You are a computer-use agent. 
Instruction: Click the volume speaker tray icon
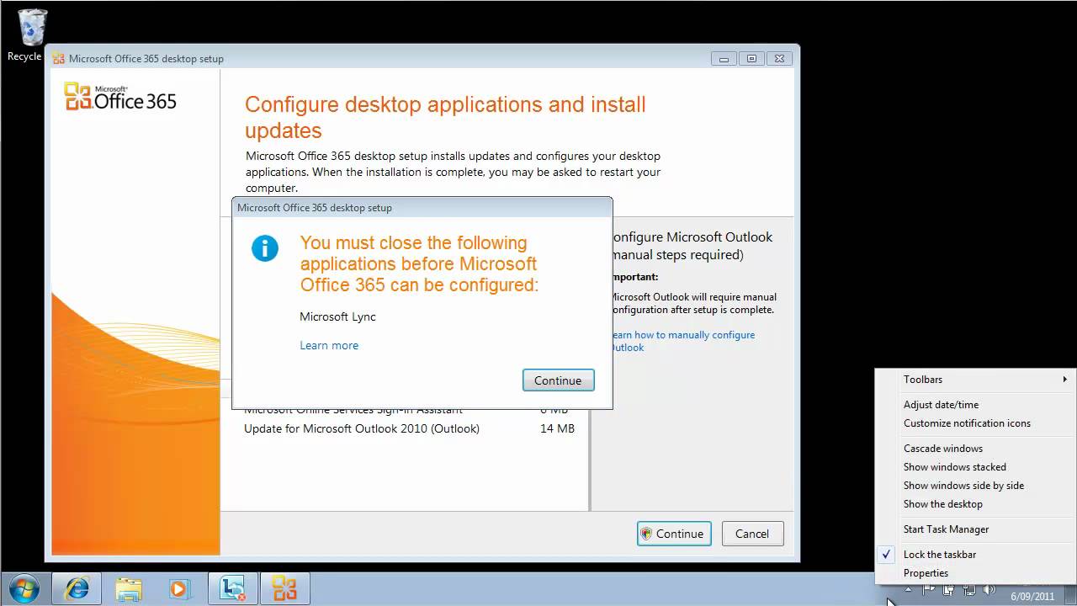click(989, 589)
